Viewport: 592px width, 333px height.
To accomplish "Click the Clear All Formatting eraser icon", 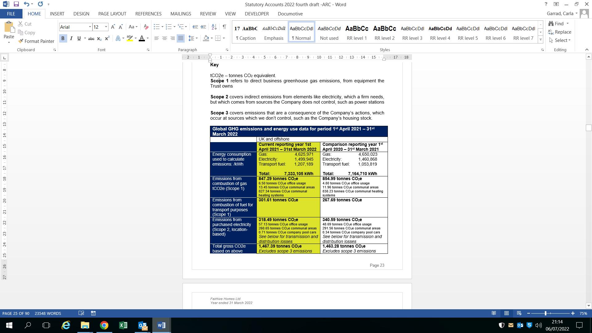I will [x=146, y=27].
